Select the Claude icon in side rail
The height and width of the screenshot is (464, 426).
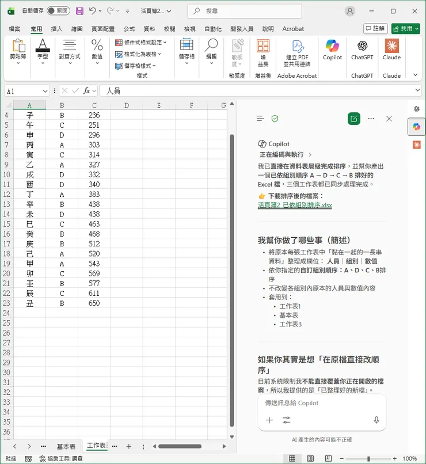417,144
